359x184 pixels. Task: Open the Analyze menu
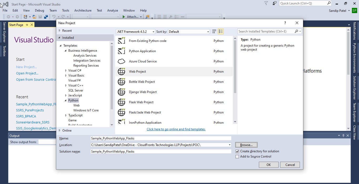112,10
